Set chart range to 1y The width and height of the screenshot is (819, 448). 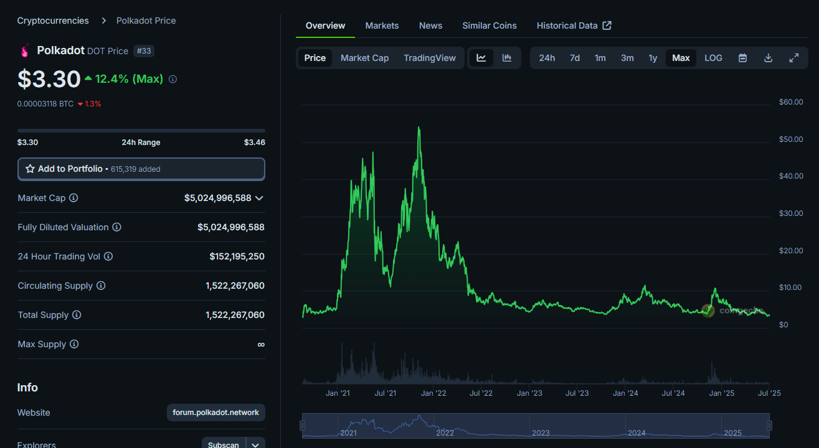coord(653,58)
